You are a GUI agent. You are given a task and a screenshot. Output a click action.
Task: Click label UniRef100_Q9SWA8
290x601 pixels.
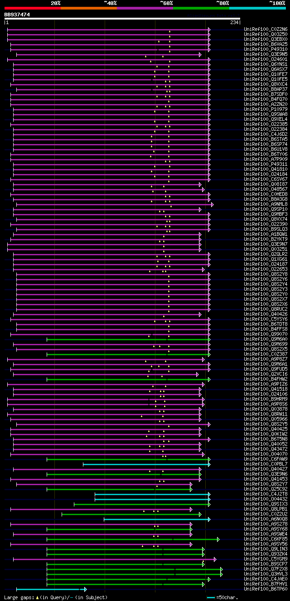[x=266, y=114]
